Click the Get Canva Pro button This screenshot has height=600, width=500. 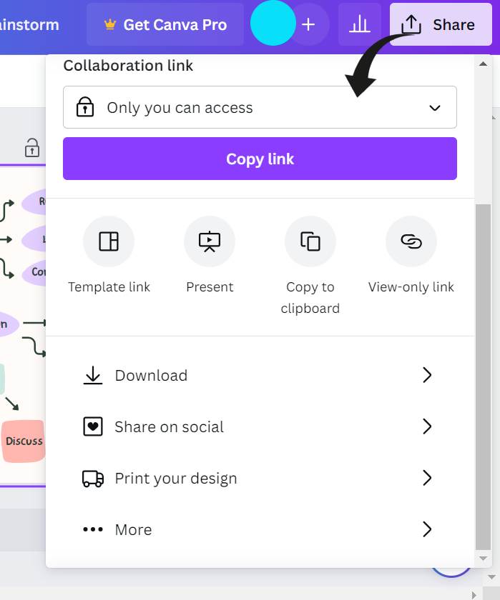click(x=165, y=25)
